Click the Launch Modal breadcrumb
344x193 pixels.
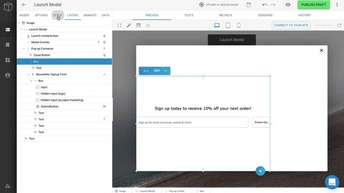[x=146, y=191]
